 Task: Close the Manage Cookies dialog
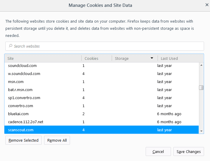tap(207, 5)
